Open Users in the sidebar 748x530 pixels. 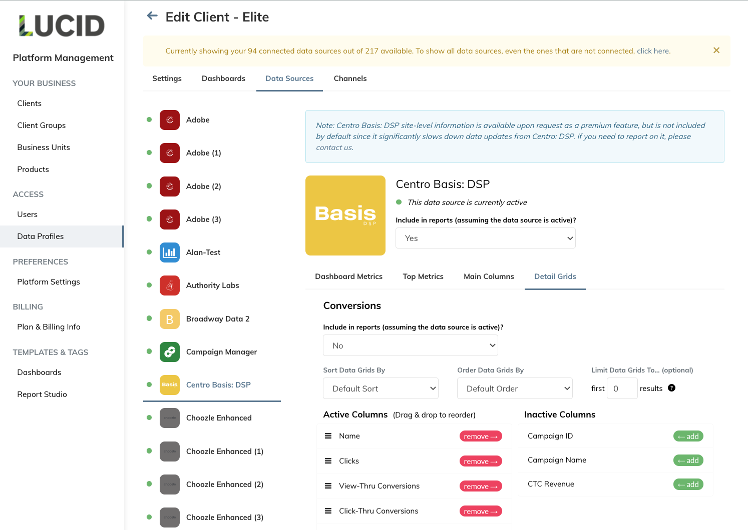point(28,214)
